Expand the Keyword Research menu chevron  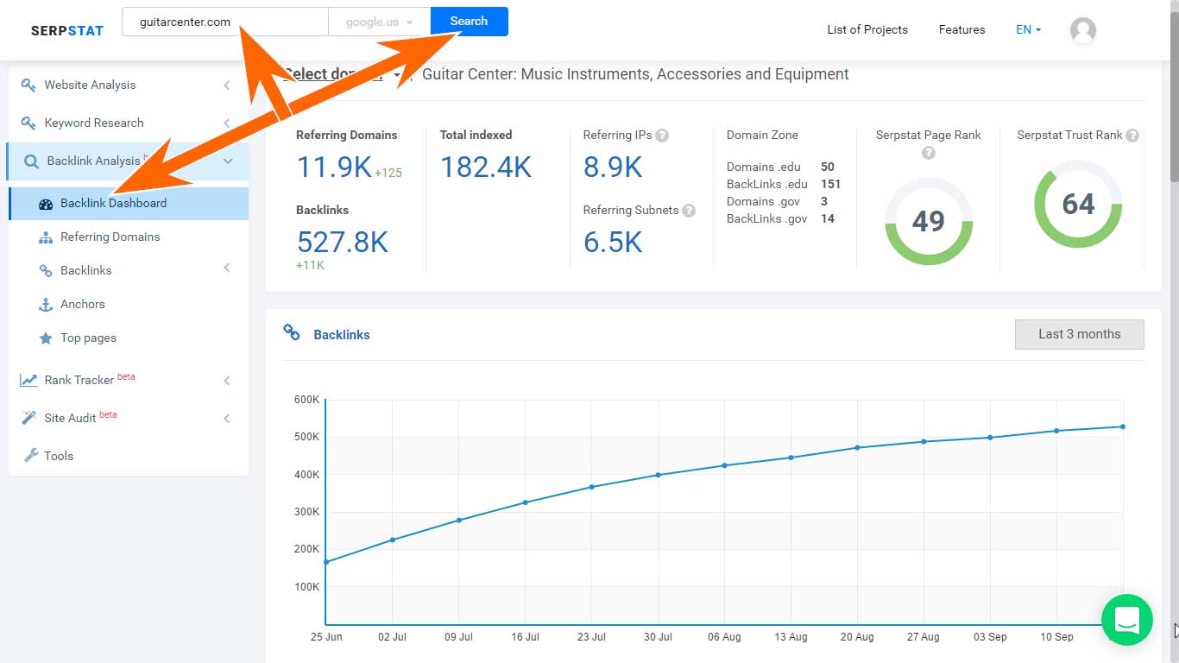pyautogui.click(x=227, y=123)
